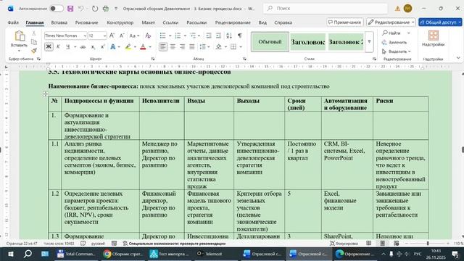
Task: Click the center alignment icon
Action: 173,46
